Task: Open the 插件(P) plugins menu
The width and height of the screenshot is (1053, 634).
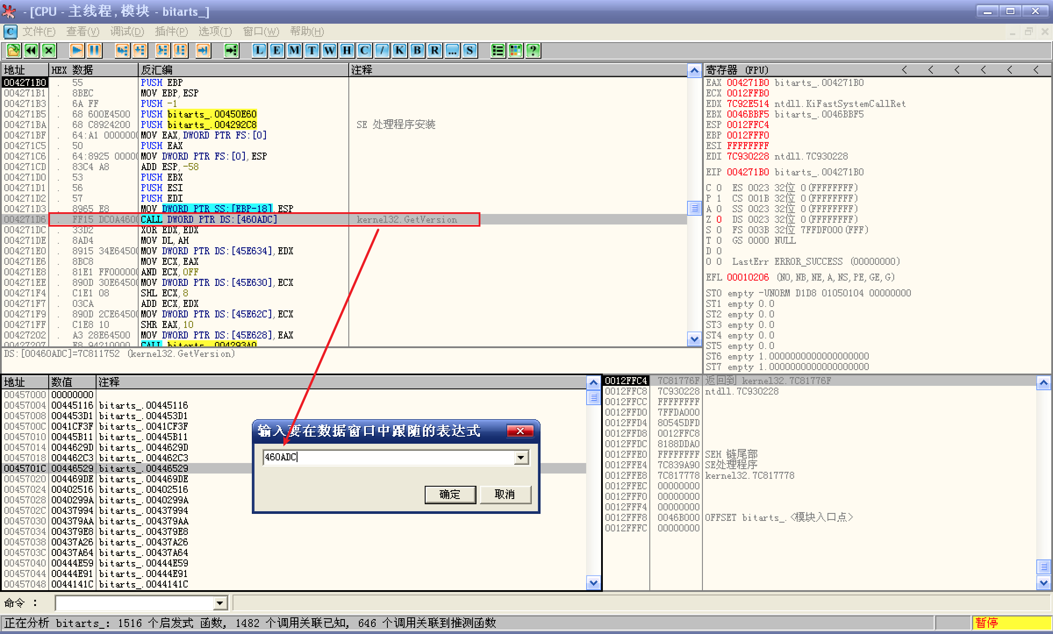Action: pyautogui.click(x=171, y=32)
